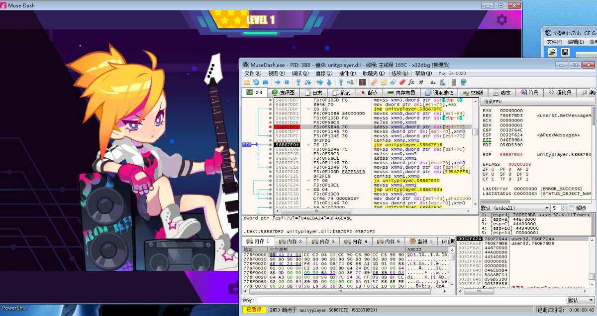The image size is (597, 316).
Task: Open the Functions fx icon
Action: (x=411, y=82)
